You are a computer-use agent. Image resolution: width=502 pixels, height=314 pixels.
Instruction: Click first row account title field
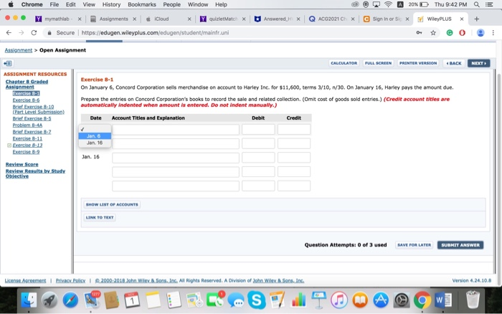(x=176, y=130)
